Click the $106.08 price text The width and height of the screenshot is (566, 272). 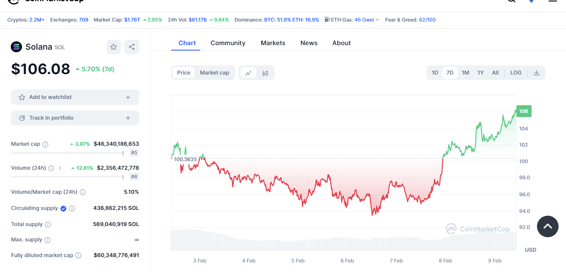tap(41, 69)
